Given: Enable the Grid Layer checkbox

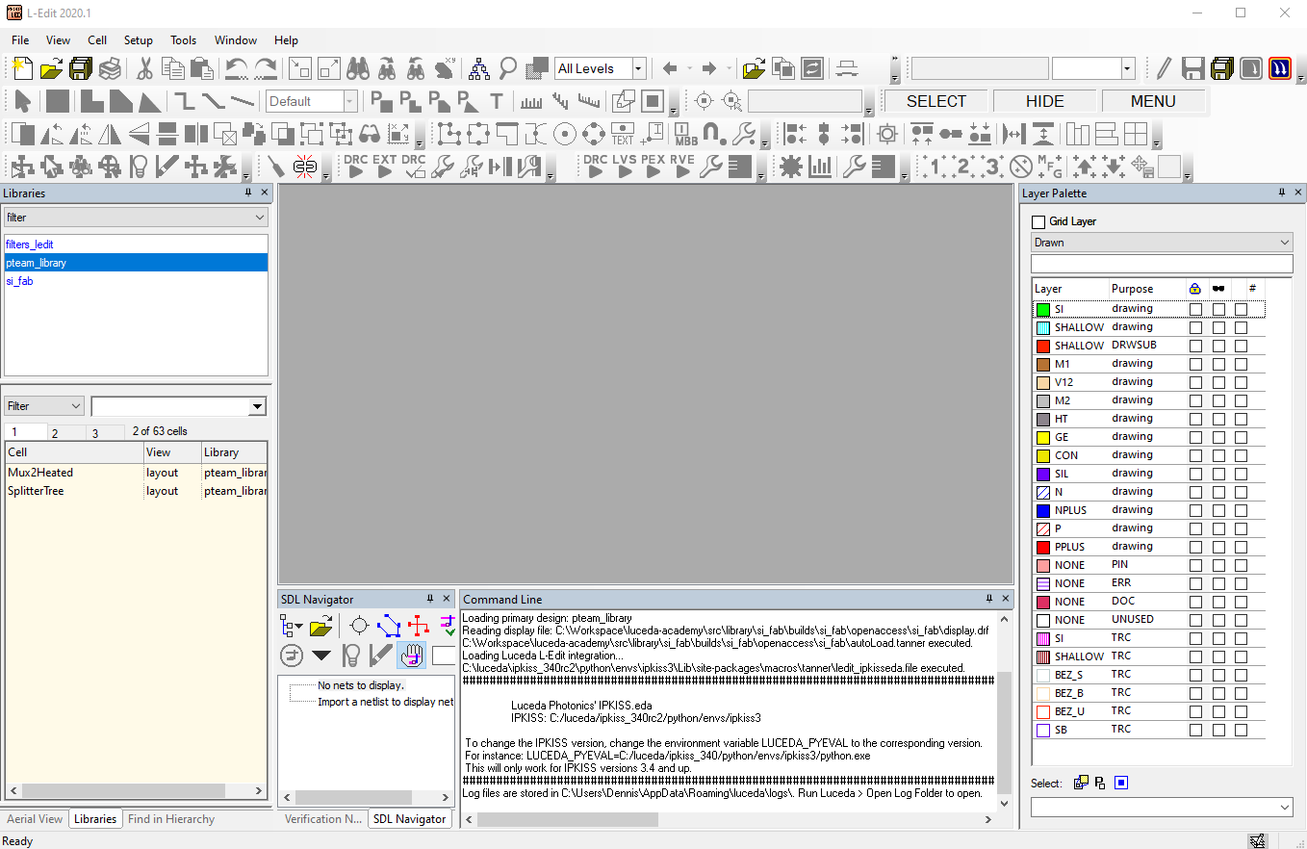Looking at the screenshot, I should [x=1038, y=221].
